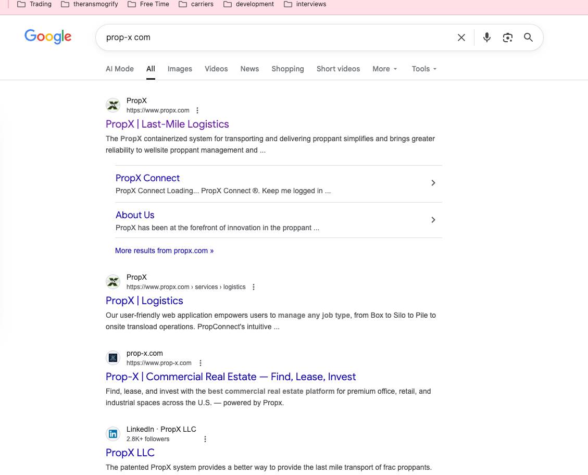Switch to the AI Mode tab
The height and width of the screenshot is (475, 588).
[x=120, y=69]
